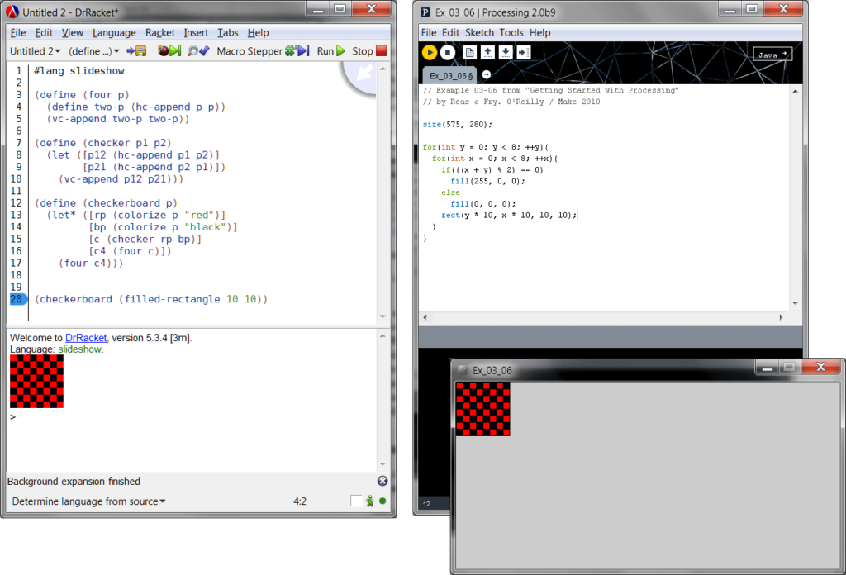Expand the (define ...) definitions dropdown

click(94, 51)
